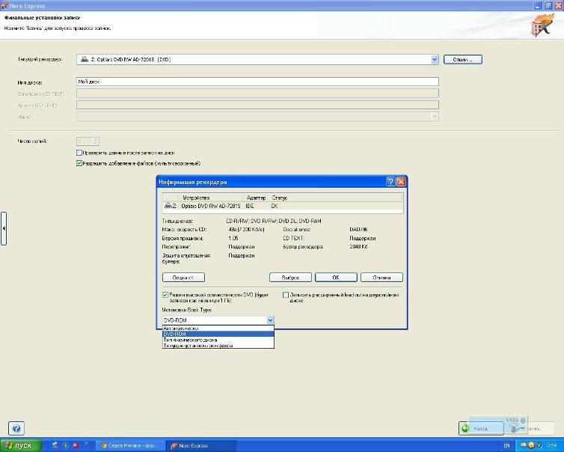The width and height of the screenshot is (564, 452).
Task: Enable extended lead-out on dual-layer checkbox
Action: pyautogui.click(x=286, y=295)
